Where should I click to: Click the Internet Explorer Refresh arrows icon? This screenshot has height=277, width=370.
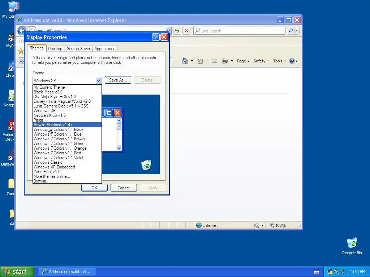pos(177,31)
